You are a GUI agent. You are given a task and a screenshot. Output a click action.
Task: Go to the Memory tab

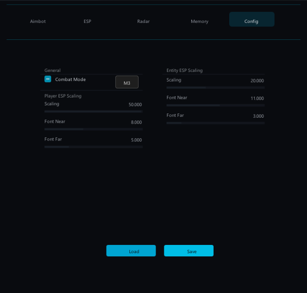(x=199, y=21)
